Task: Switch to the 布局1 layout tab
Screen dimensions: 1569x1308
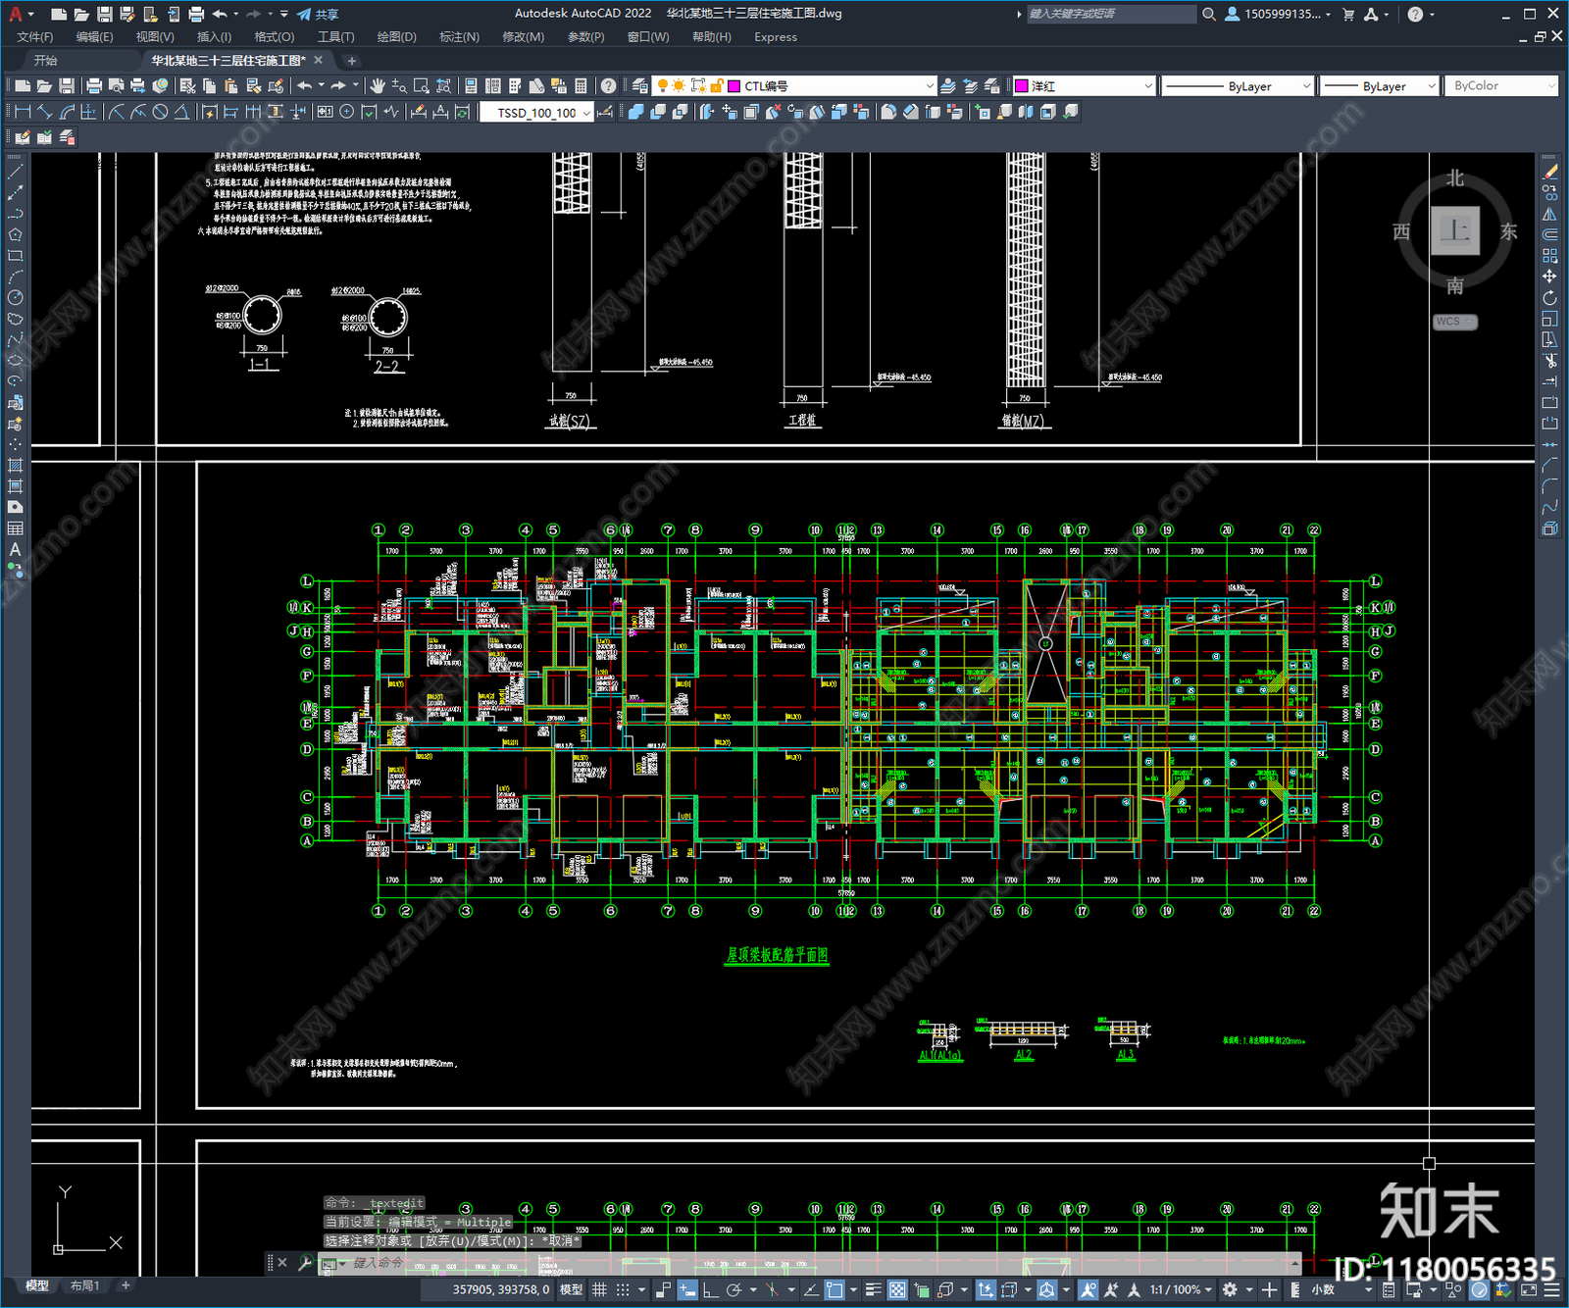Action: click(85, 1285)
